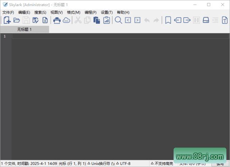Open the 设置(T) menu
This screenshot has height=167, width=230.
coord(107,12)
